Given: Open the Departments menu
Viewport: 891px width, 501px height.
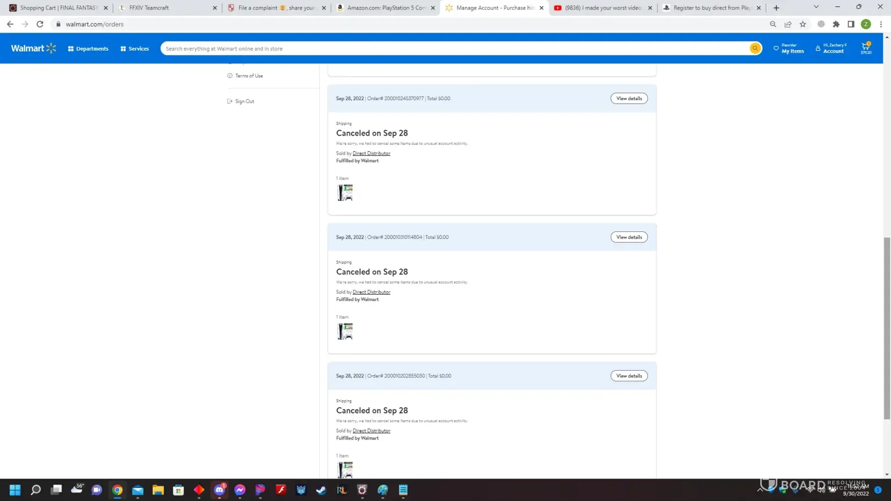Looking at the screenshot, I should click(x=88, y=49).
